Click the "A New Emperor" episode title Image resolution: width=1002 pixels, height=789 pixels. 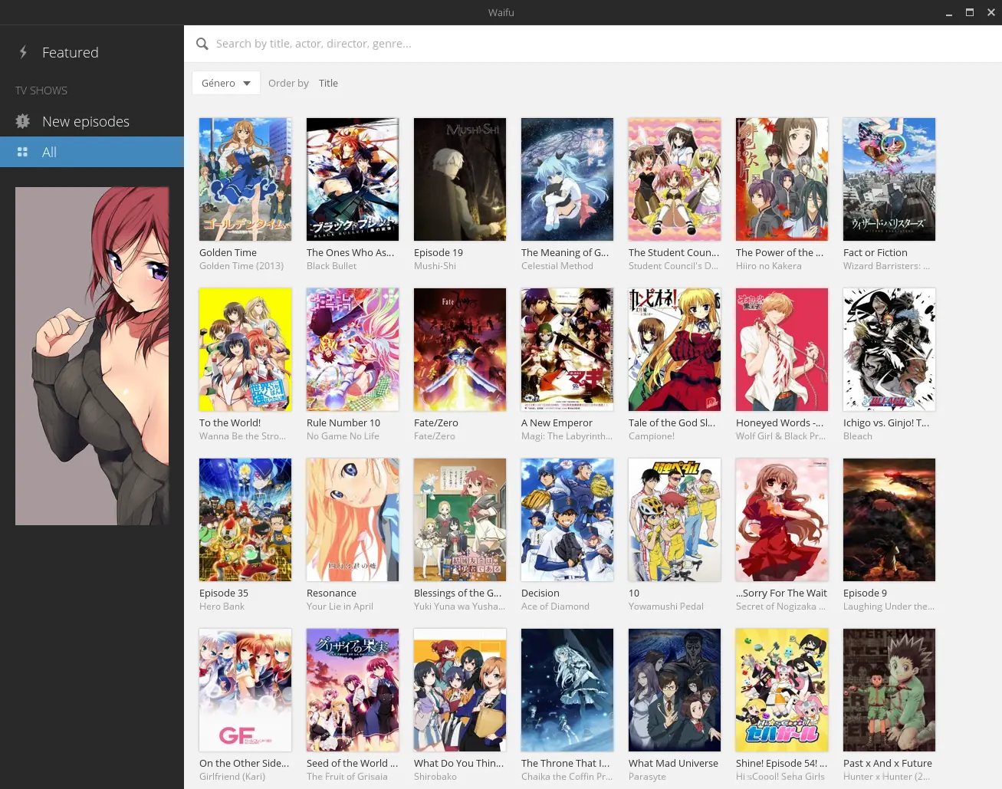pos(557,422)
